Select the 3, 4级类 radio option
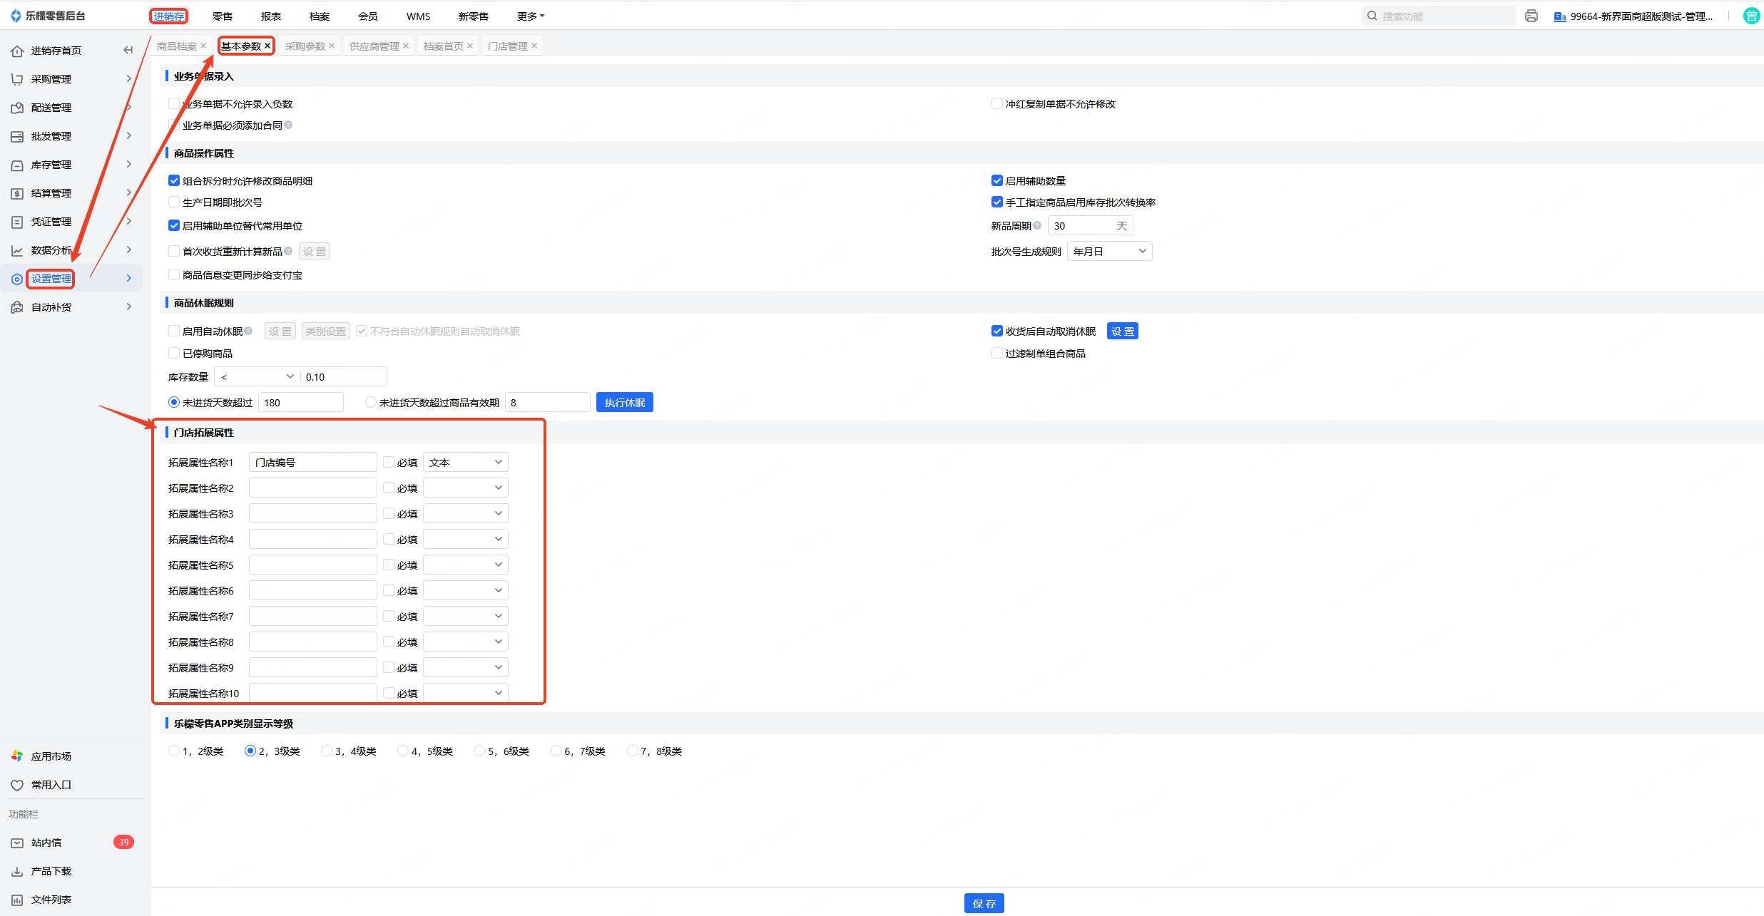 pos(327,751)
